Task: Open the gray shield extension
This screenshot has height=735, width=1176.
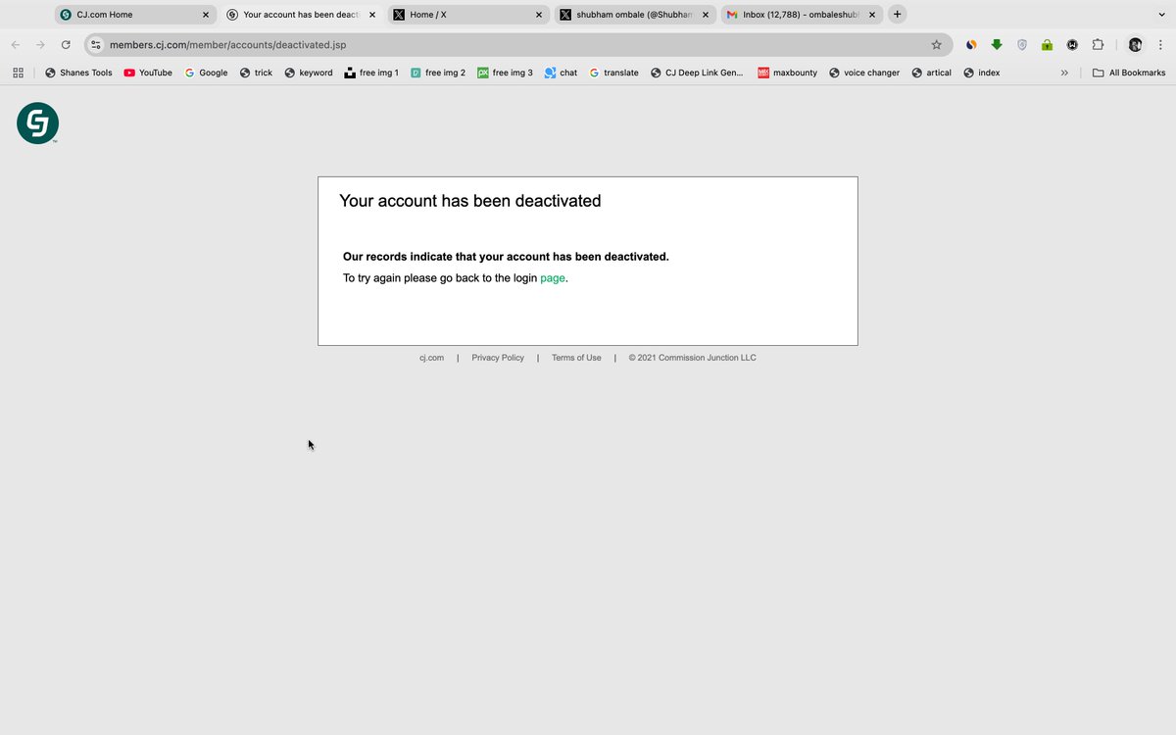Action: [x=1022, y=45]
